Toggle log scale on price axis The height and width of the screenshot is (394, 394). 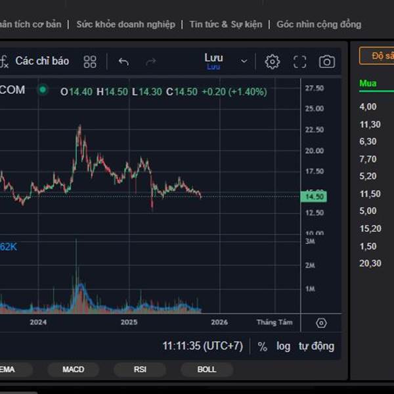tap(283, 347)
